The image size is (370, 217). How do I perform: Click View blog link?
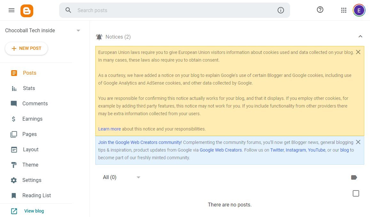(x=34, y=211)
